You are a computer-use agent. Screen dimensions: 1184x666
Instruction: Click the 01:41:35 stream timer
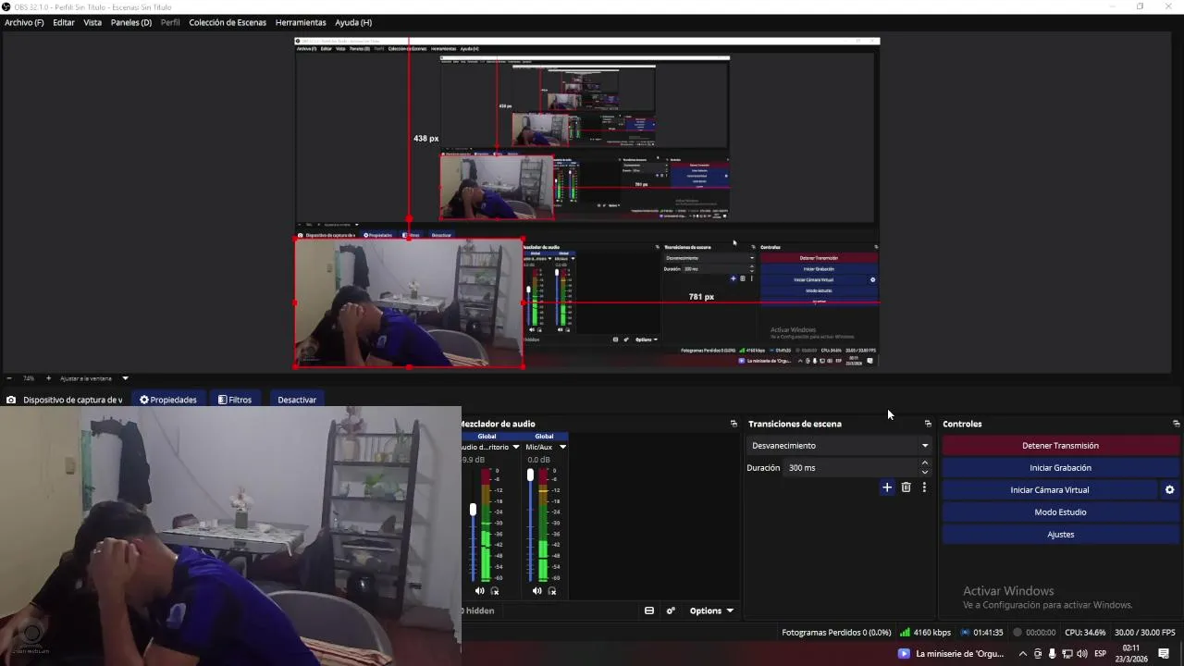coord(988,633)
